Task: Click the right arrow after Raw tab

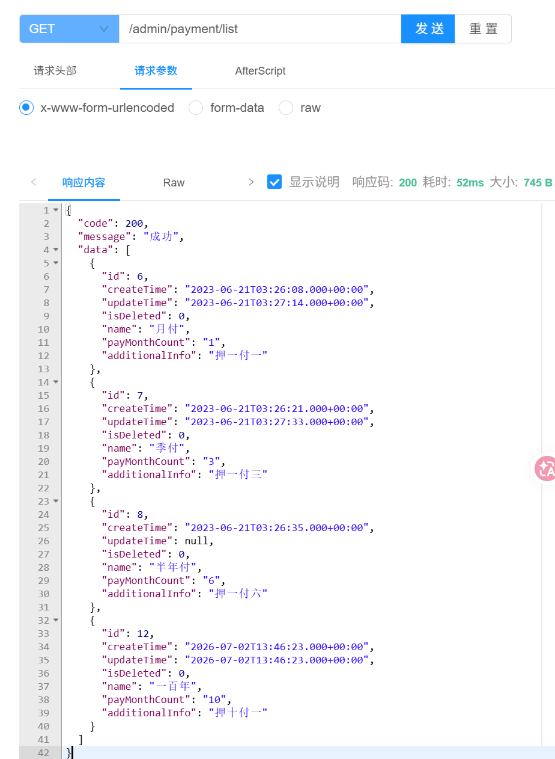Action: point(251,182)
